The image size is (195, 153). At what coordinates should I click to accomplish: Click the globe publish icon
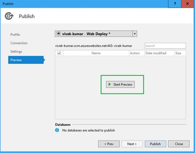click(9, 16)
